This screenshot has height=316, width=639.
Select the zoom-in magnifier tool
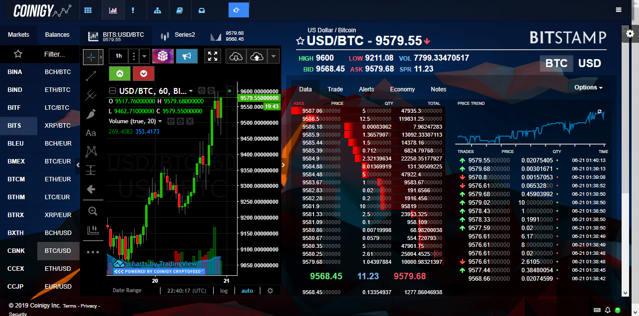click(92, 211)
